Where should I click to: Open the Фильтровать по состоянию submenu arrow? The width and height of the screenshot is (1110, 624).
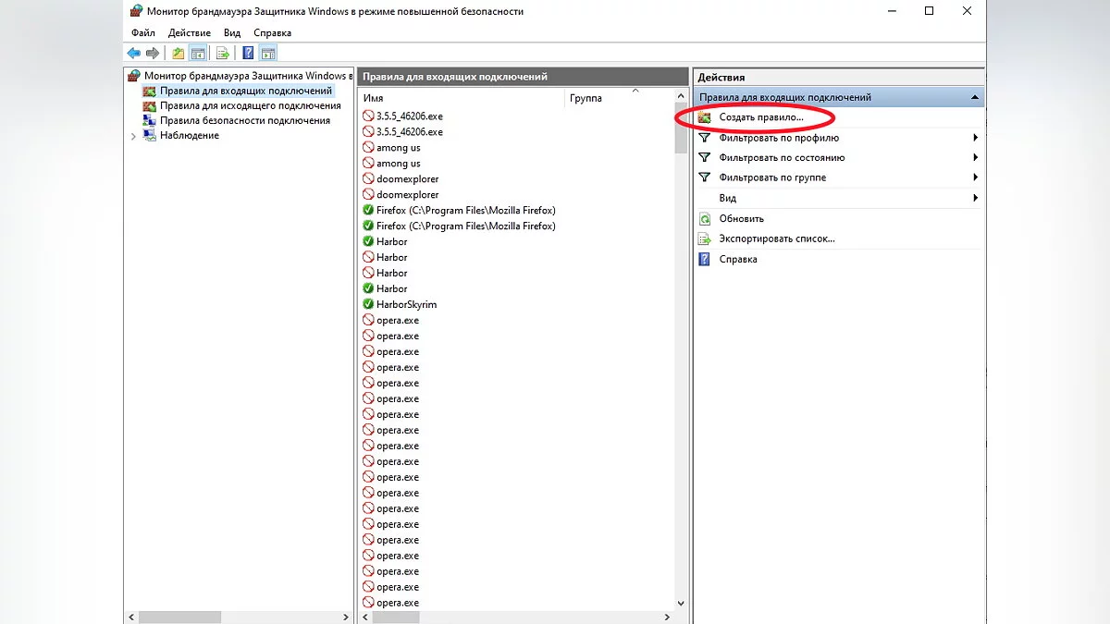(975, 158)
